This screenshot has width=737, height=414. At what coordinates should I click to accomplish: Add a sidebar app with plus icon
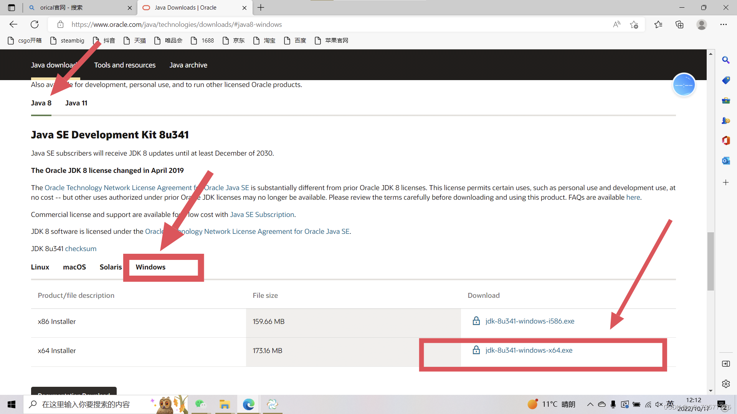pyautogui.click(x=726, y=182)
